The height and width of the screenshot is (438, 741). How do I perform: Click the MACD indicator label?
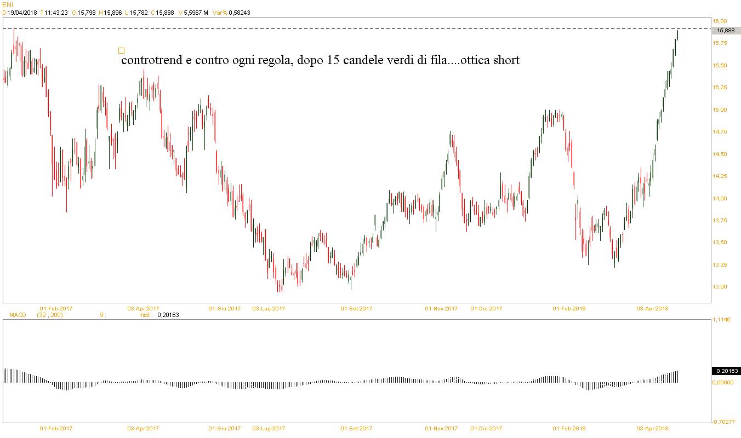point(18,315)
